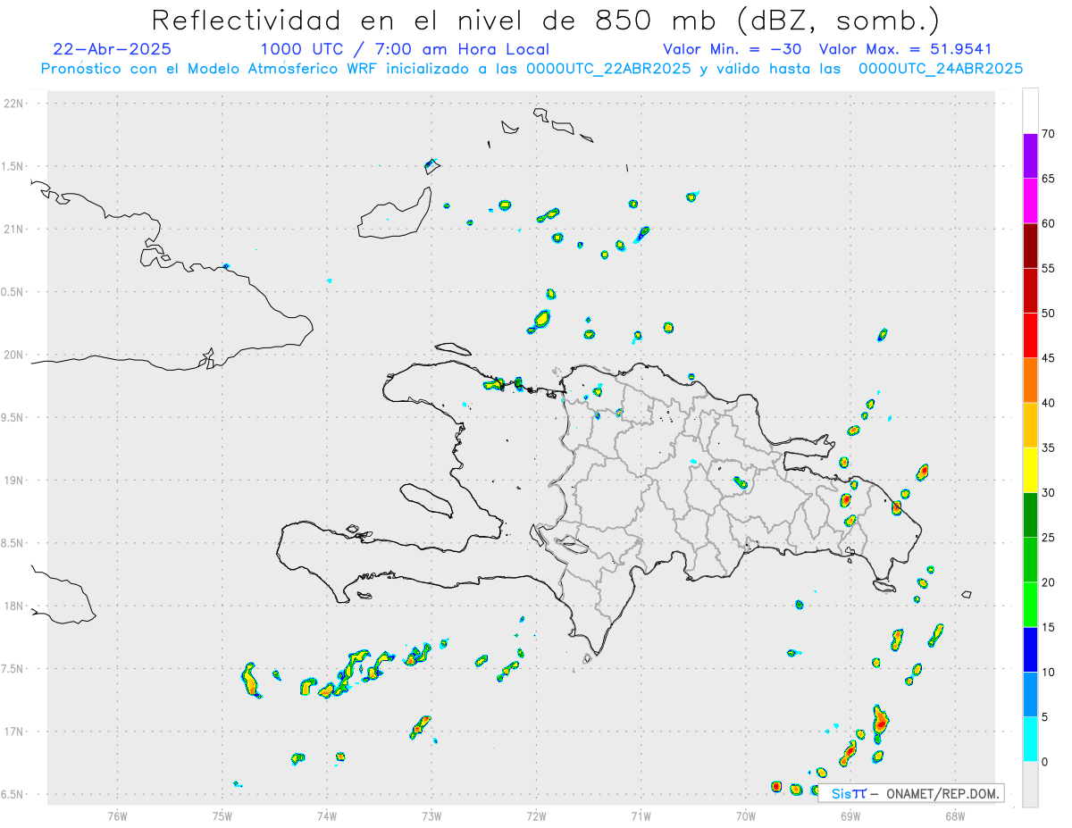Choose the cyan 0–5 dBZ colorbar segment
The width and height of the screenshot is (1072, 828).
1030,740
